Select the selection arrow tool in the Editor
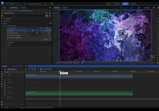159x111 pixels. click(x=2, y=69)
